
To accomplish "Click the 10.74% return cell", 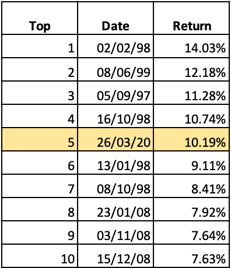I will pos(191,116).
